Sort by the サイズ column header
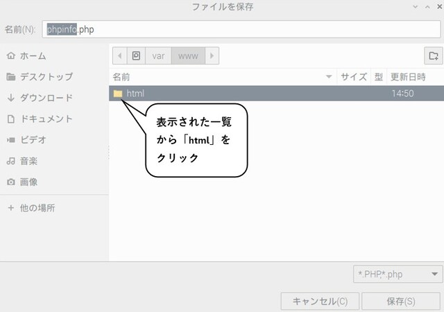Screen dimensions: 444x312 [x=354, y=77]
